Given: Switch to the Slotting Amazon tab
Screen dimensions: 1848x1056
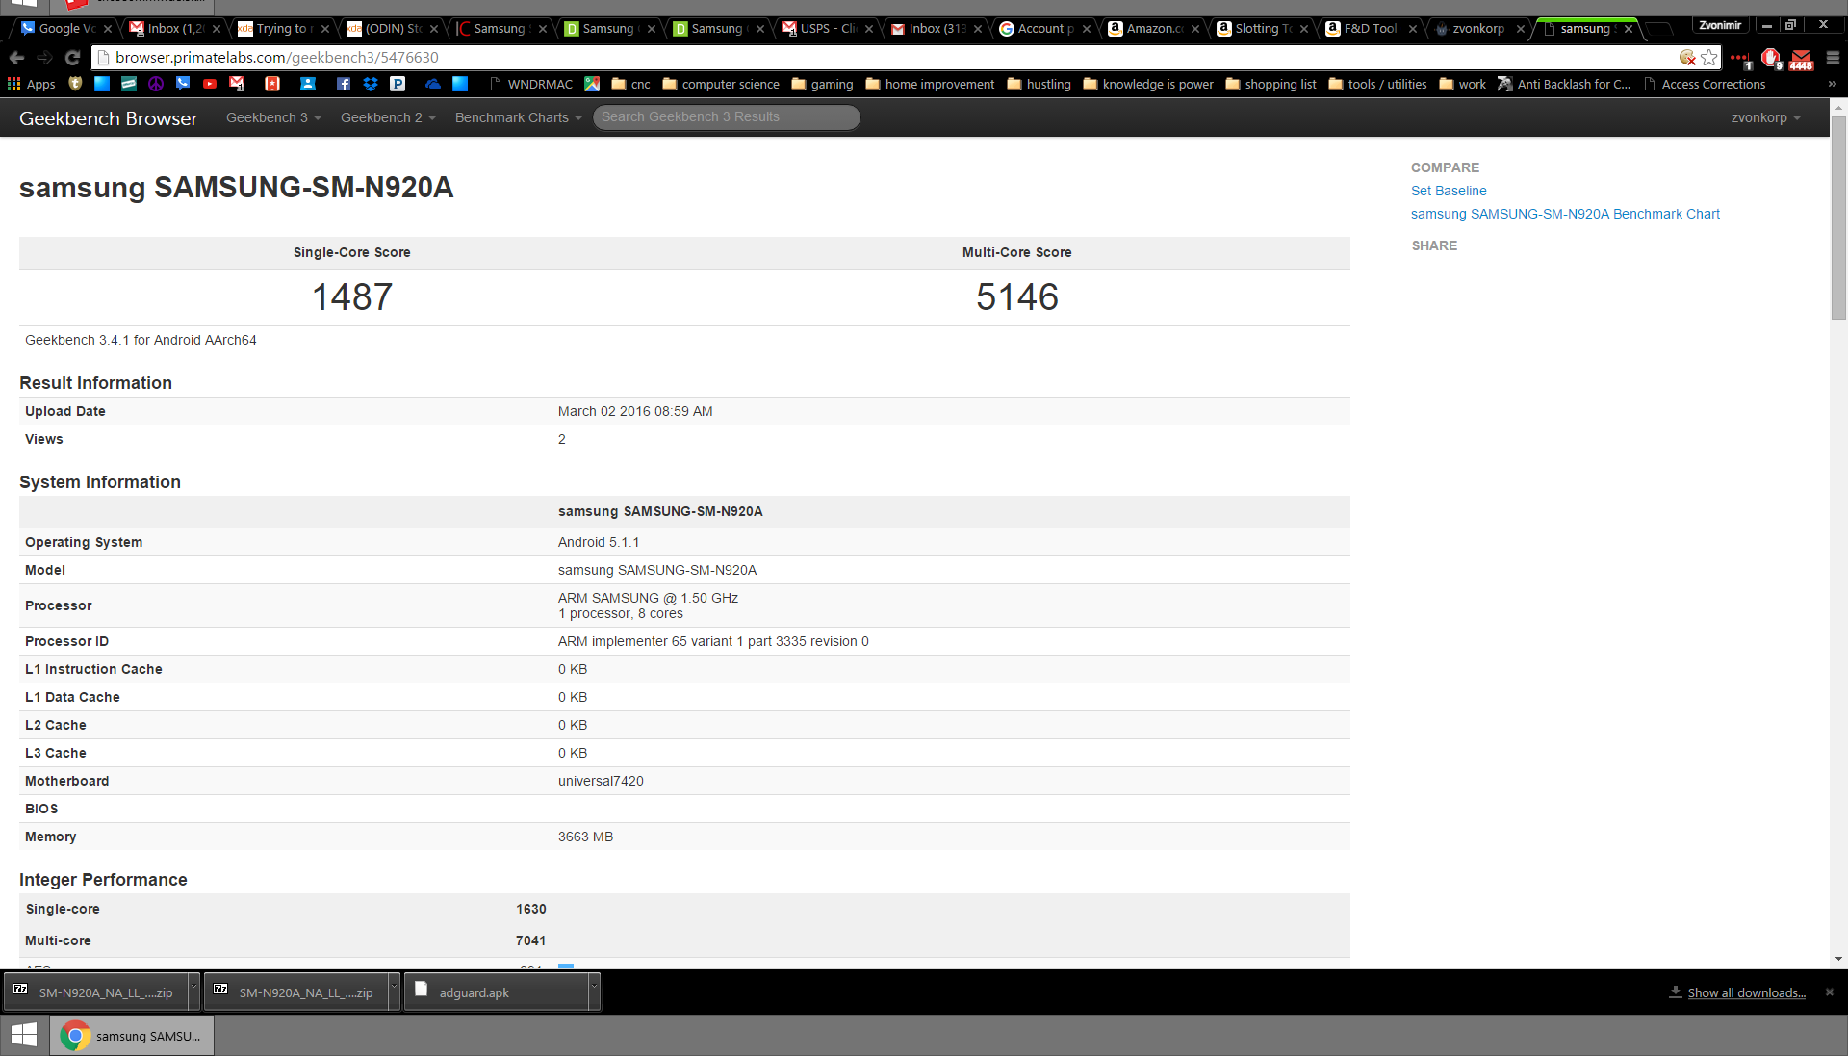Looking at the screenshot, I should coord(1262,29).
